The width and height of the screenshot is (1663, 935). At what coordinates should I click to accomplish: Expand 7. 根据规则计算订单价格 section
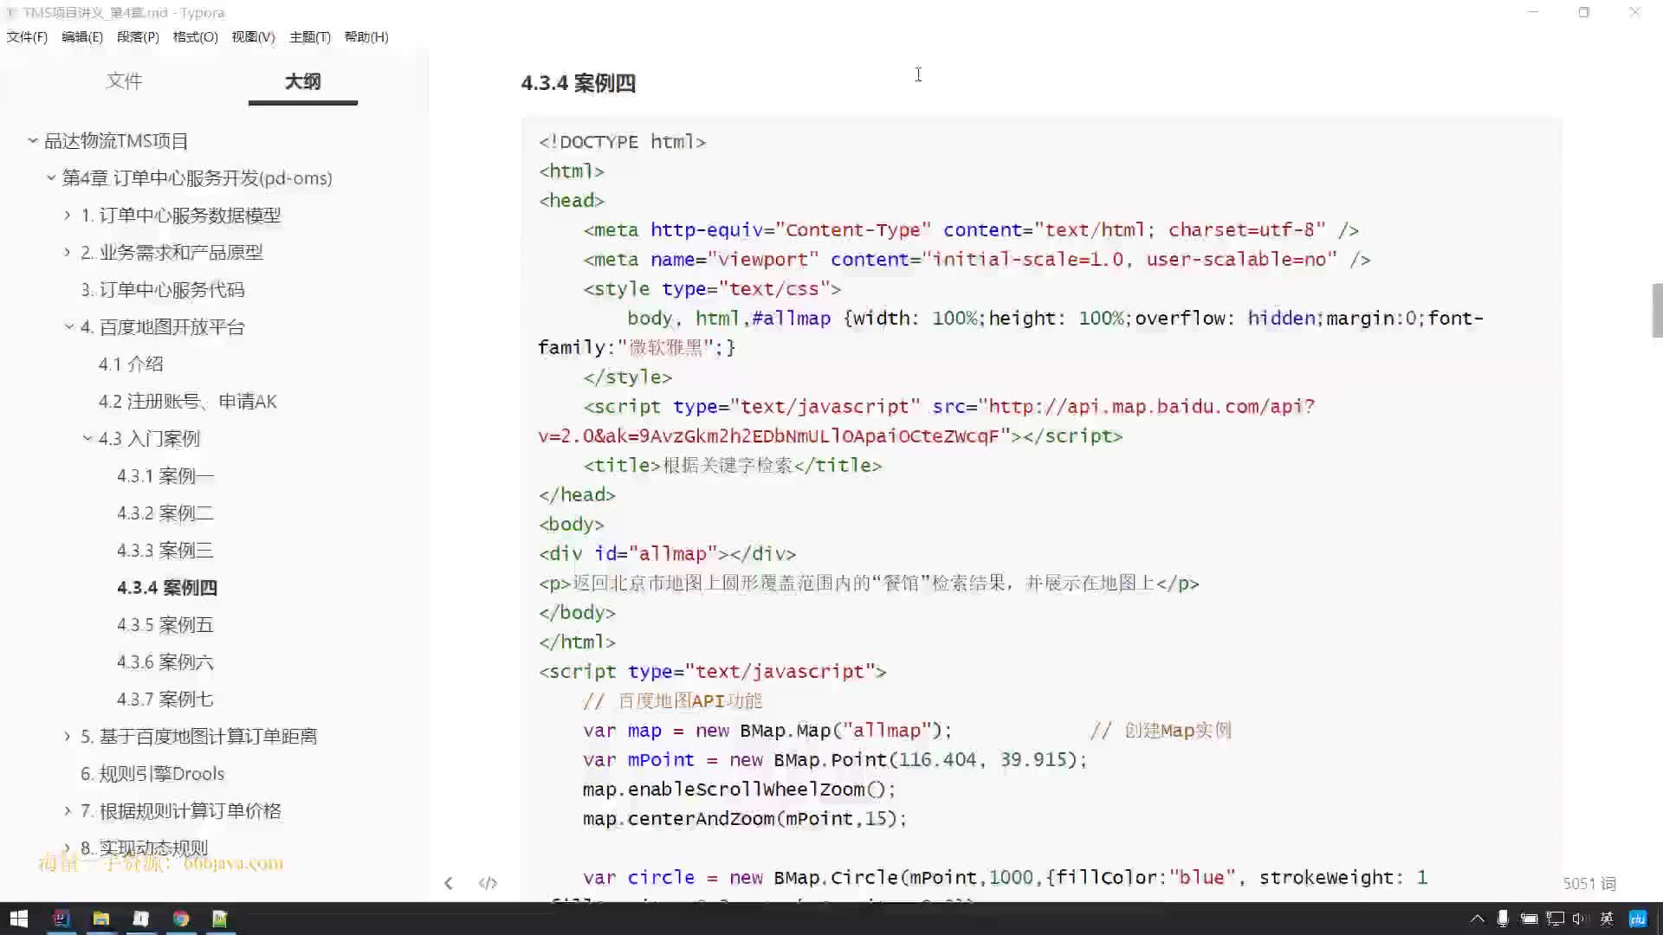point(68,810)
